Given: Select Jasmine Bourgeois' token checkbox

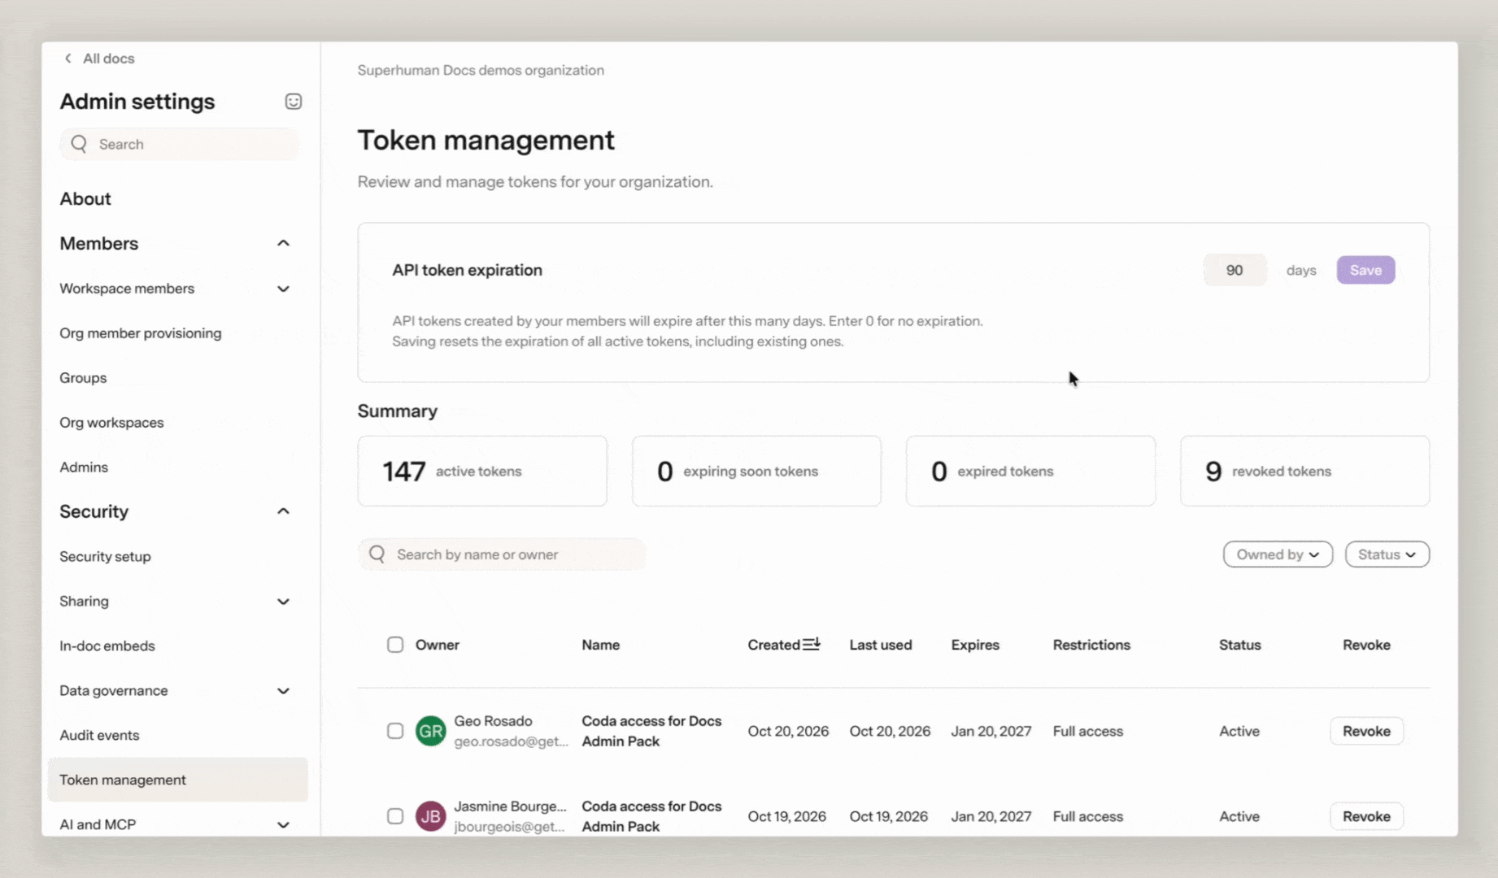Looking at the screenshot, I should click(395, 816).
